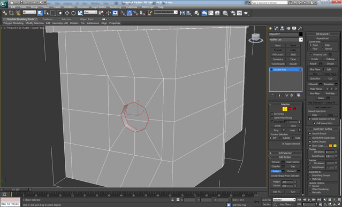Viewport: 342px width, 207px height.
Task: Open the Create command panel tab
Action: (x=271, y=28)
